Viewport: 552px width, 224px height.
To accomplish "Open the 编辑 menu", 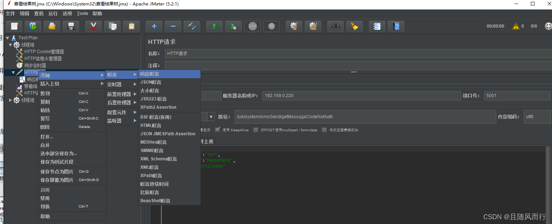I will (x=25, y=13).
